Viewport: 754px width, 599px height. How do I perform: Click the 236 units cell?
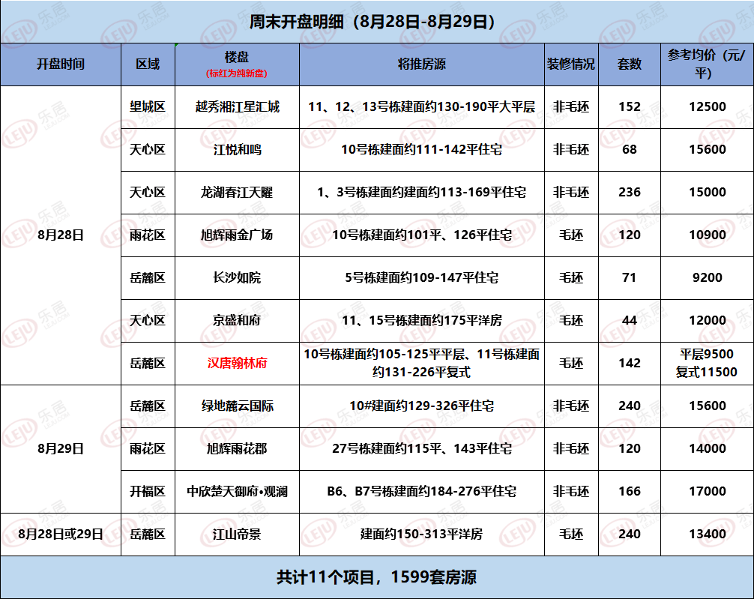pos(630,193)
